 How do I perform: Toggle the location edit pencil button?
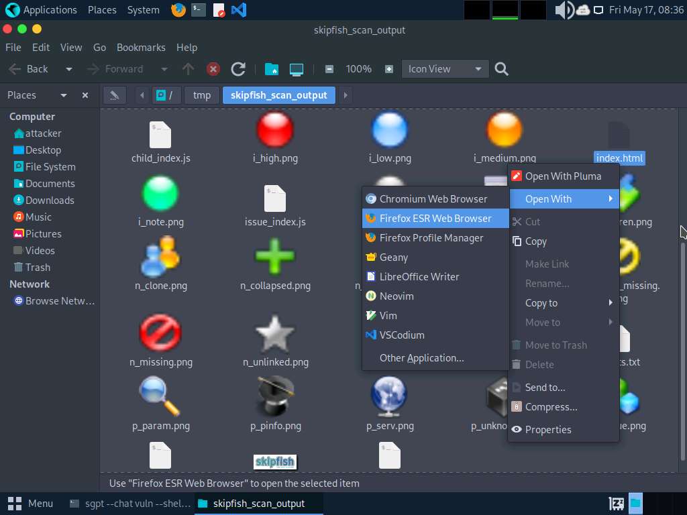click(114, 95)
